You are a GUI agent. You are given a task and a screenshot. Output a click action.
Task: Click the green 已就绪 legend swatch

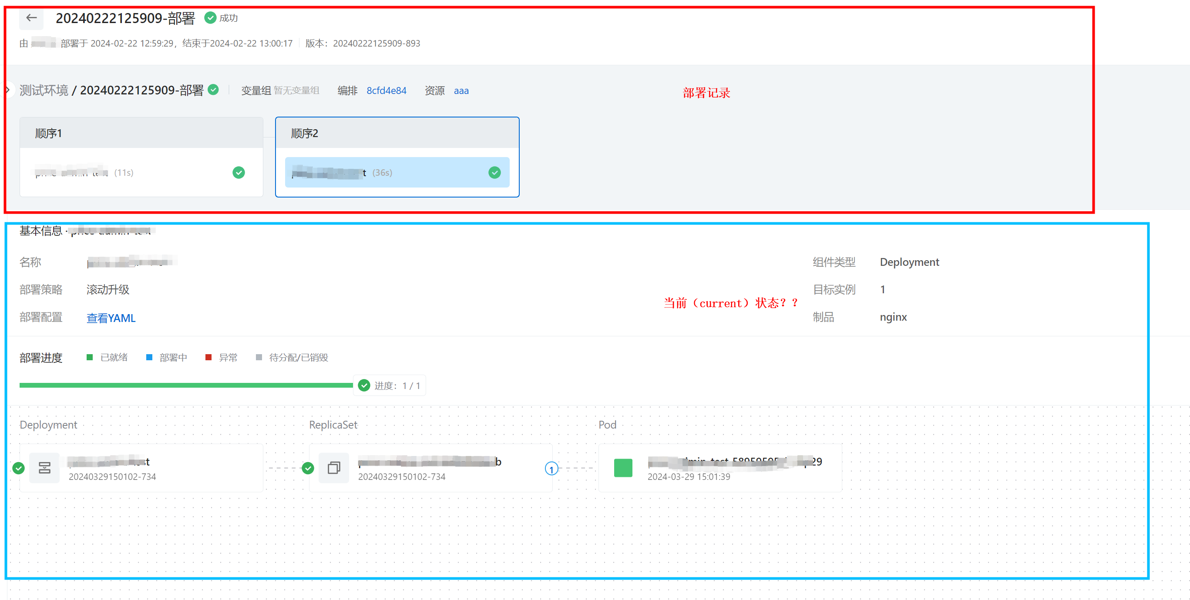90,358
